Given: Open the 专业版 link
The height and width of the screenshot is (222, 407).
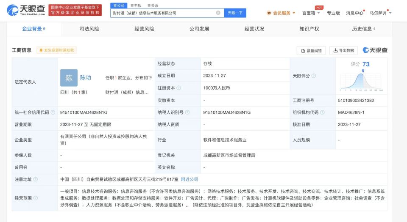Looking at the screenshot, I should click(x=333, y=13).
